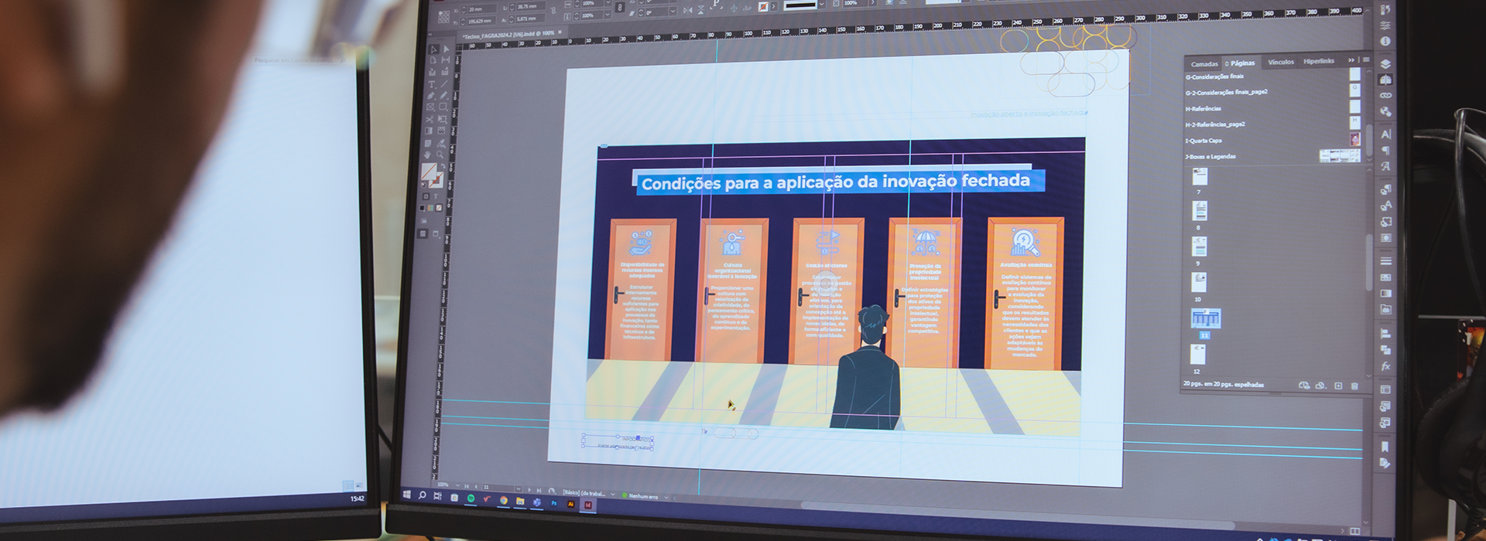Toggle constrain scale proportions chain
Viewport: 1486px width, 541px height.
pyautogui.click(x=620, y=8)
